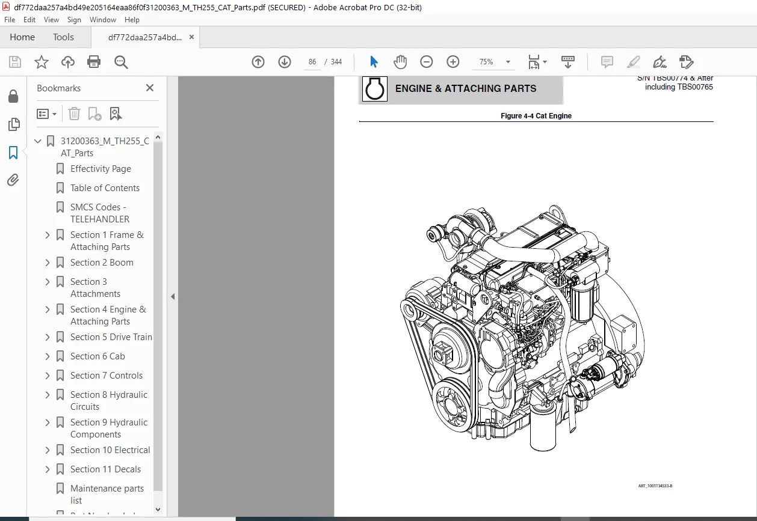Open the fit page options tool
Screen dimensions: 757x521
click(537, 62)
